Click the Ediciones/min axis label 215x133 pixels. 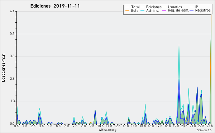pyautogui.click(x=3, y=68)
